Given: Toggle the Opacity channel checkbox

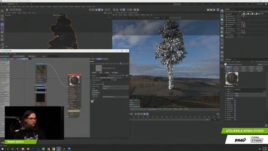Looking at the screenshot, I should [x=235, y=120].
